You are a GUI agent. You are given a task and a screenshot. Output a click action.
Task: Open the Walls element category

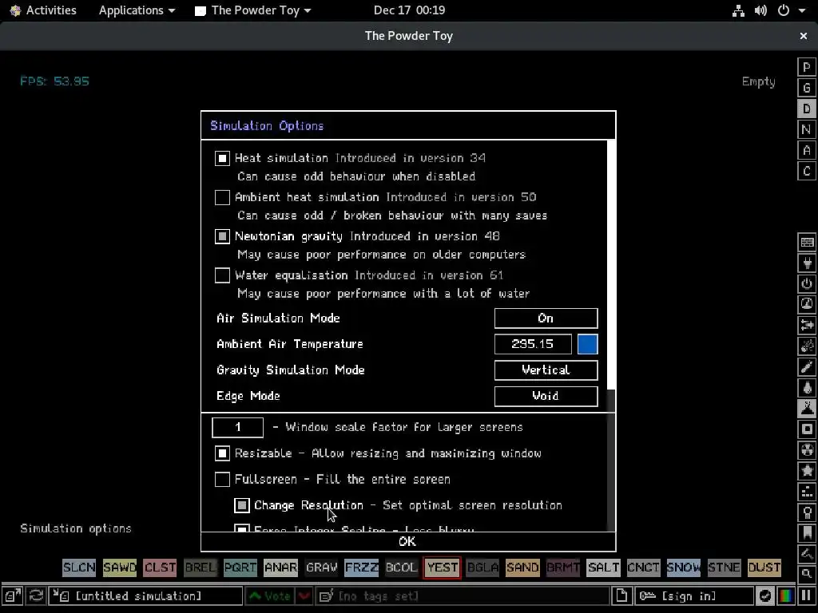click(x=807, y=243)
